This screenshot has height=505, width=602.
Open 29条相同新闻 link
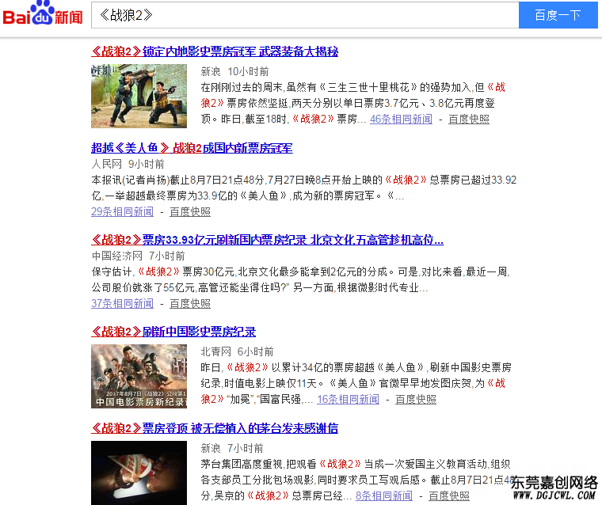coord(123,212)
